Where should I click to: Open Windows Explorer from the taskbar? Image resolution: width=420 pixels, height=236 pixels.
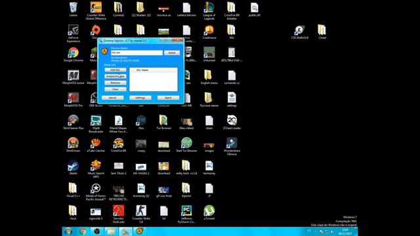[x=111, y=231]
